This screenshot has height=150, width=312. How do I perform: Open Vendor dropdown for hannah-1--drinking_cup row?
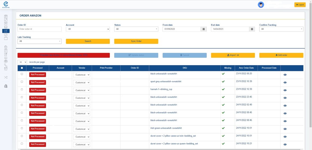click(82, 90)
